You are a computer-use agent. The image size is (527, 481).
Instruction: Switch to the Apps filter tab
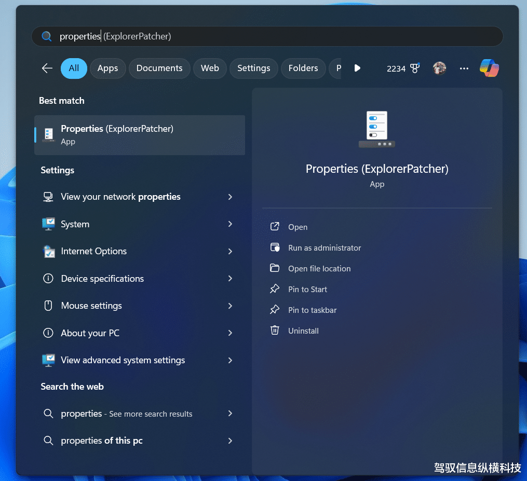pos(107,68)
